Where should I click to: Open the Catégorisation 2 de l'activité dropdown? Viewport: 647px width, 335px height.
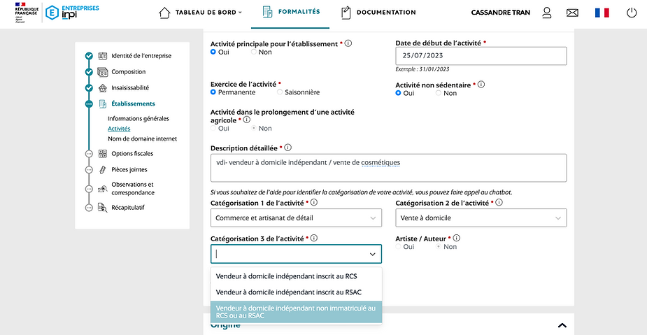[481, 218]
